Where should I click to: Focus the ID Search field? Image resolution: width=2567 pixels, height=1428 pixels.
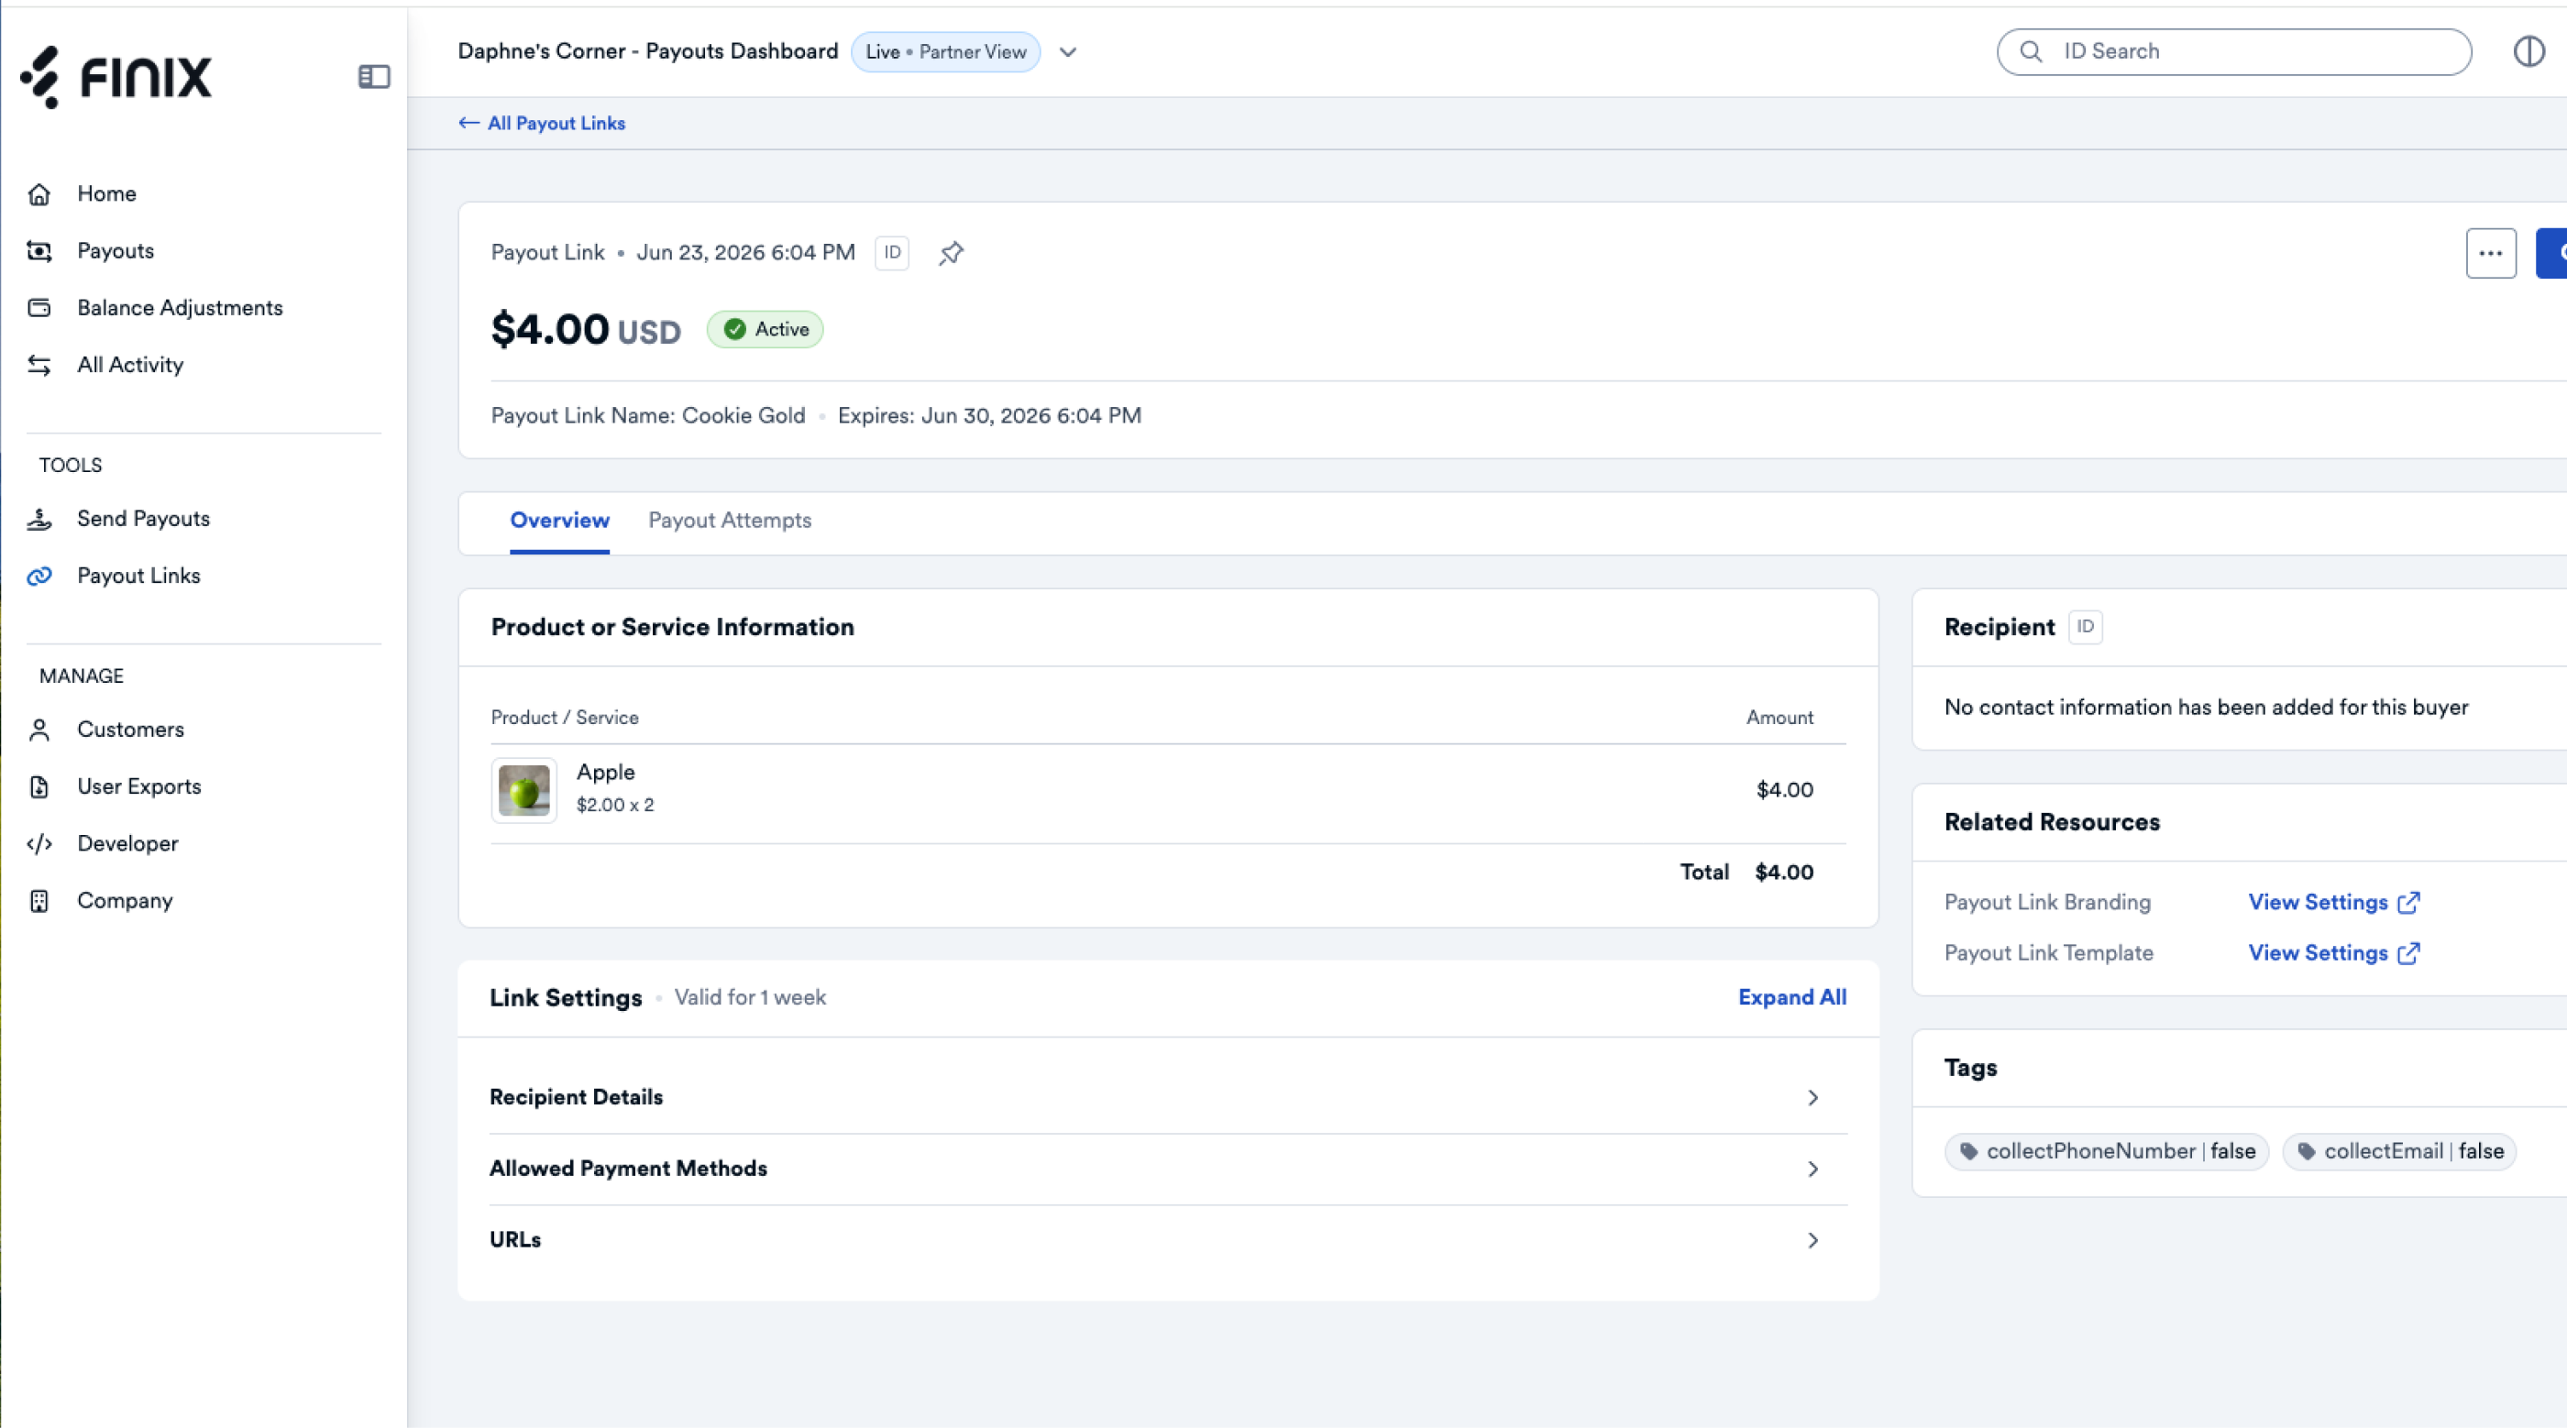tap(2234, 50)
